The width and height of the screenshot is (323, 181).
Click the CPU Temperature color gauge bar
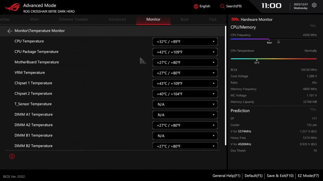click(274, 59)
